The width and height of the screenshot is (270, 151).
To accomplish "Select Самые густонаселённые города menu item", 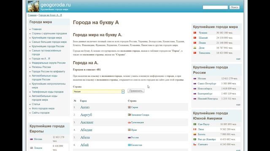I will click(46, 52).
